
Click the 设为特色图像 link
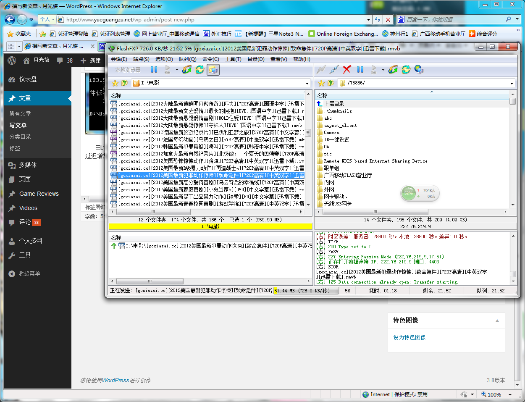click(409, 337)
